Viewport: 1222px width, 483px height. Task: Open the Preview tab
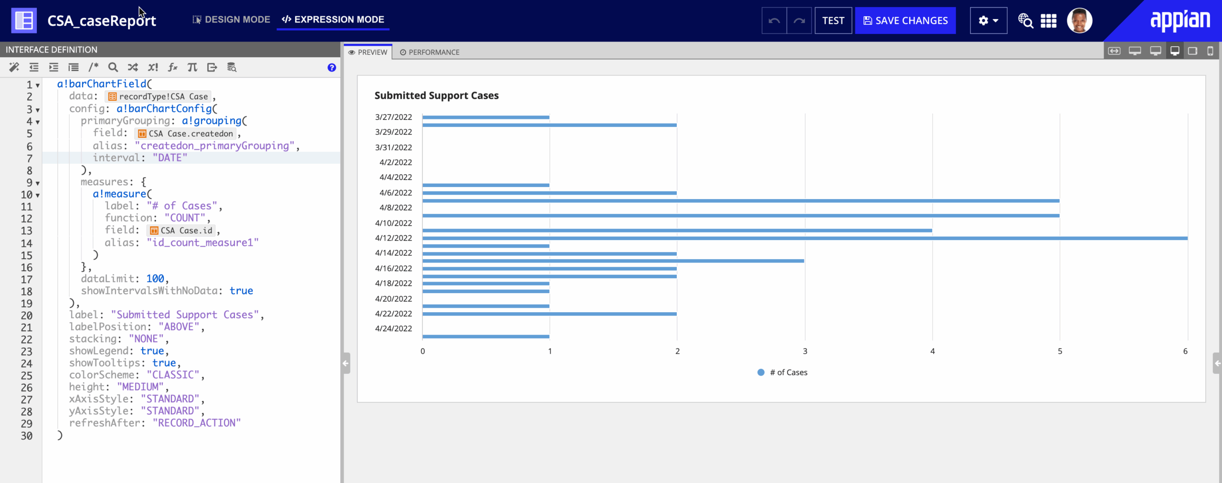tap(368, 52)
